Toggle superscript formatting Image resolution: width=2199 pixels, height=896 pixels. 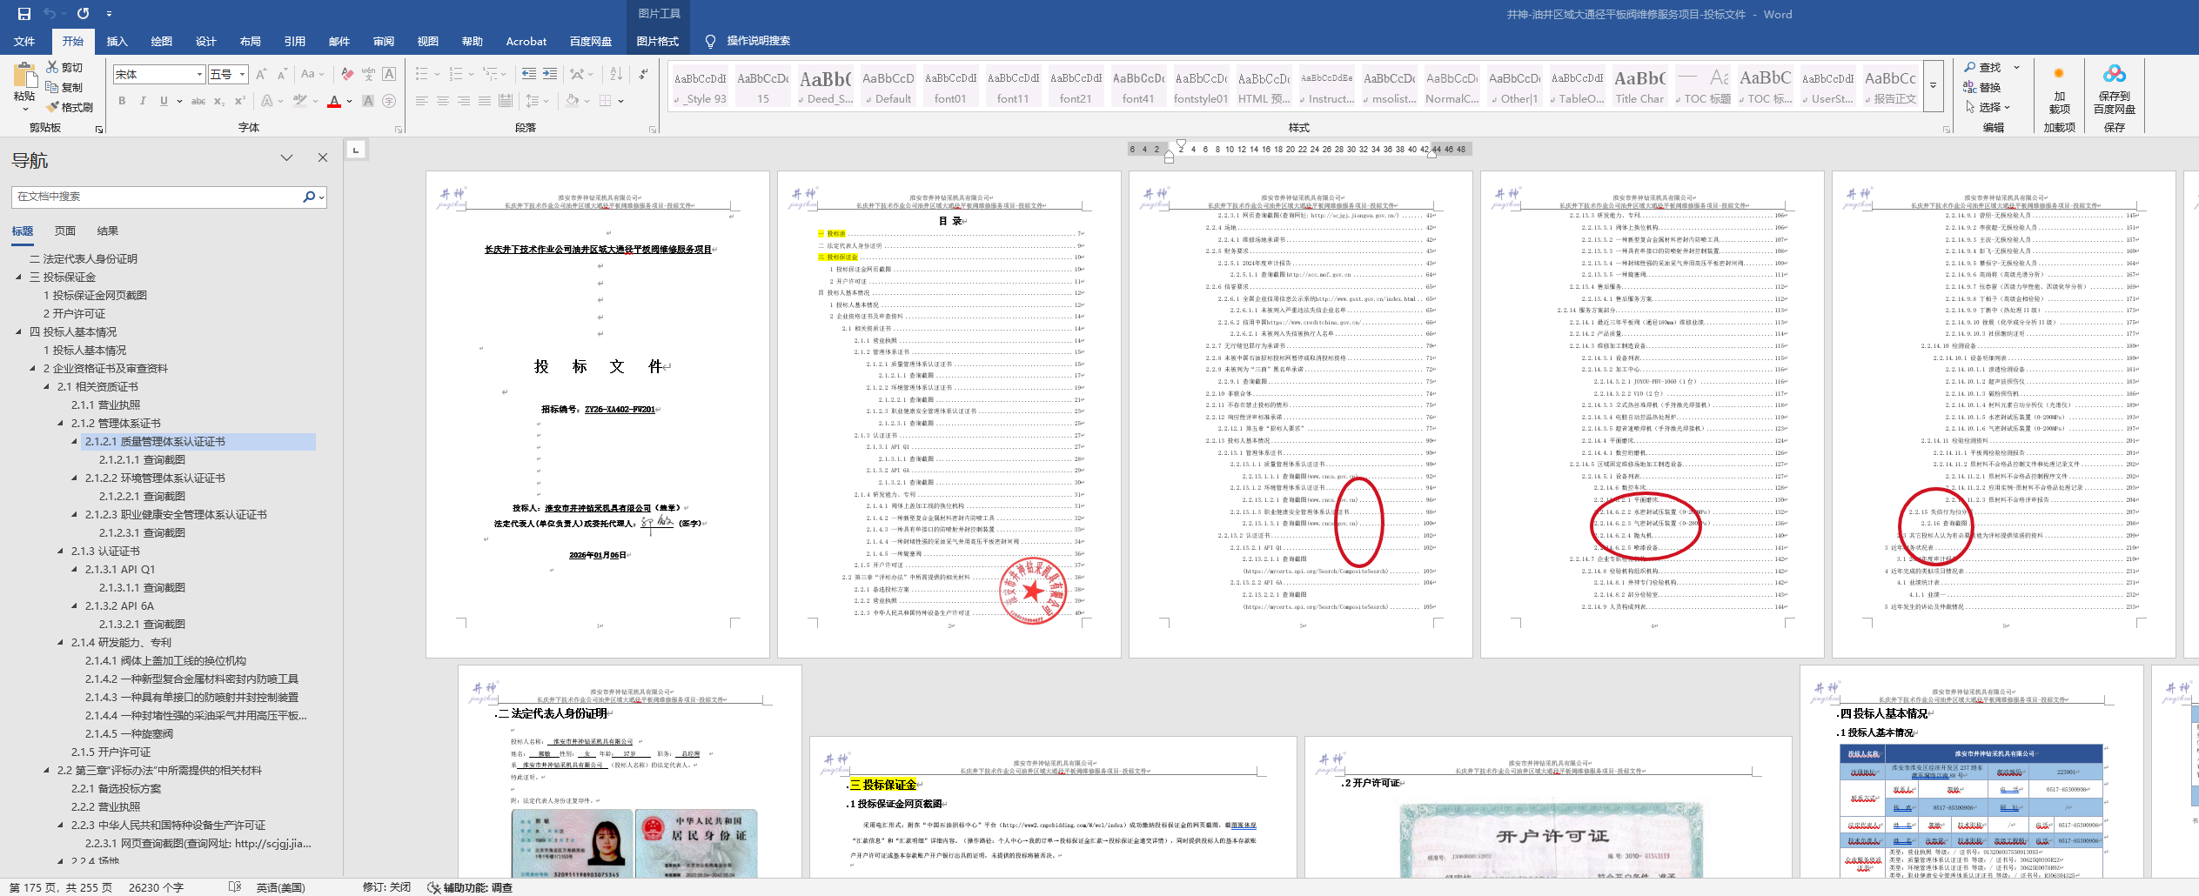click(x=240, y=101)
